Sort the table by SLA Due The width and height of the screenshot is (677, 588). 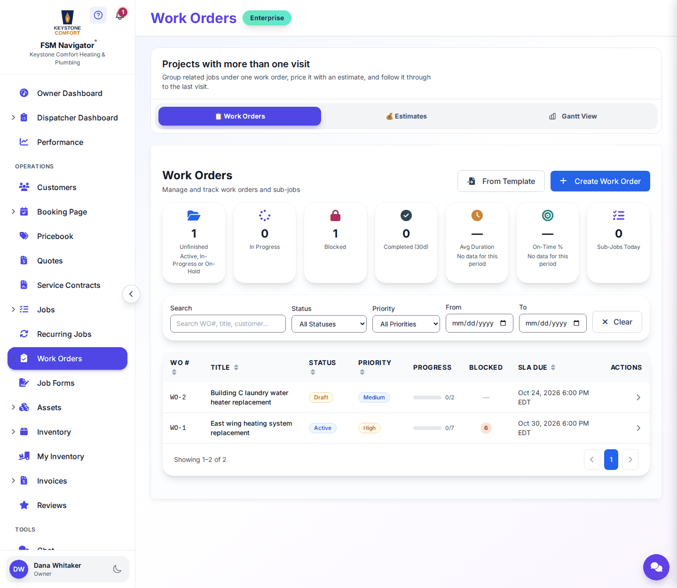pyautogui.click(x=537, y=367)
